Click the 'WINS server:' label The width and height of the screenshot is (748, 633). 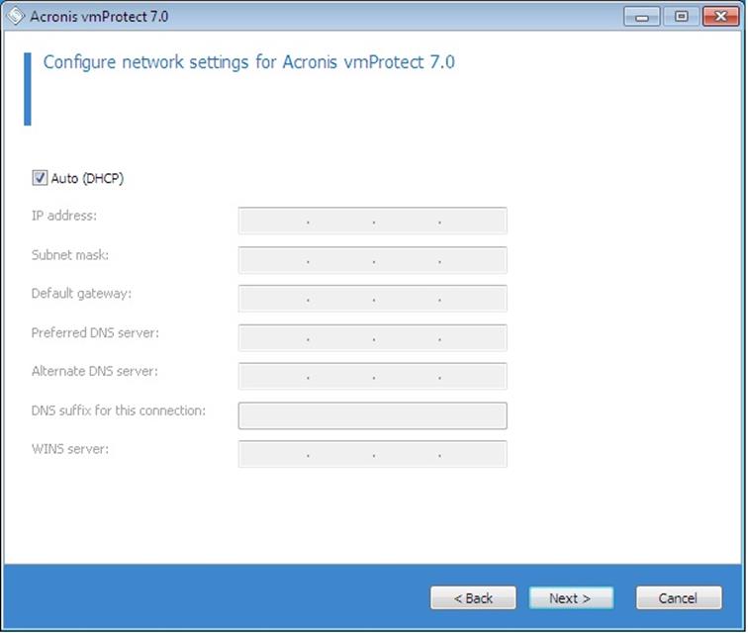click(x=70, y=449)
